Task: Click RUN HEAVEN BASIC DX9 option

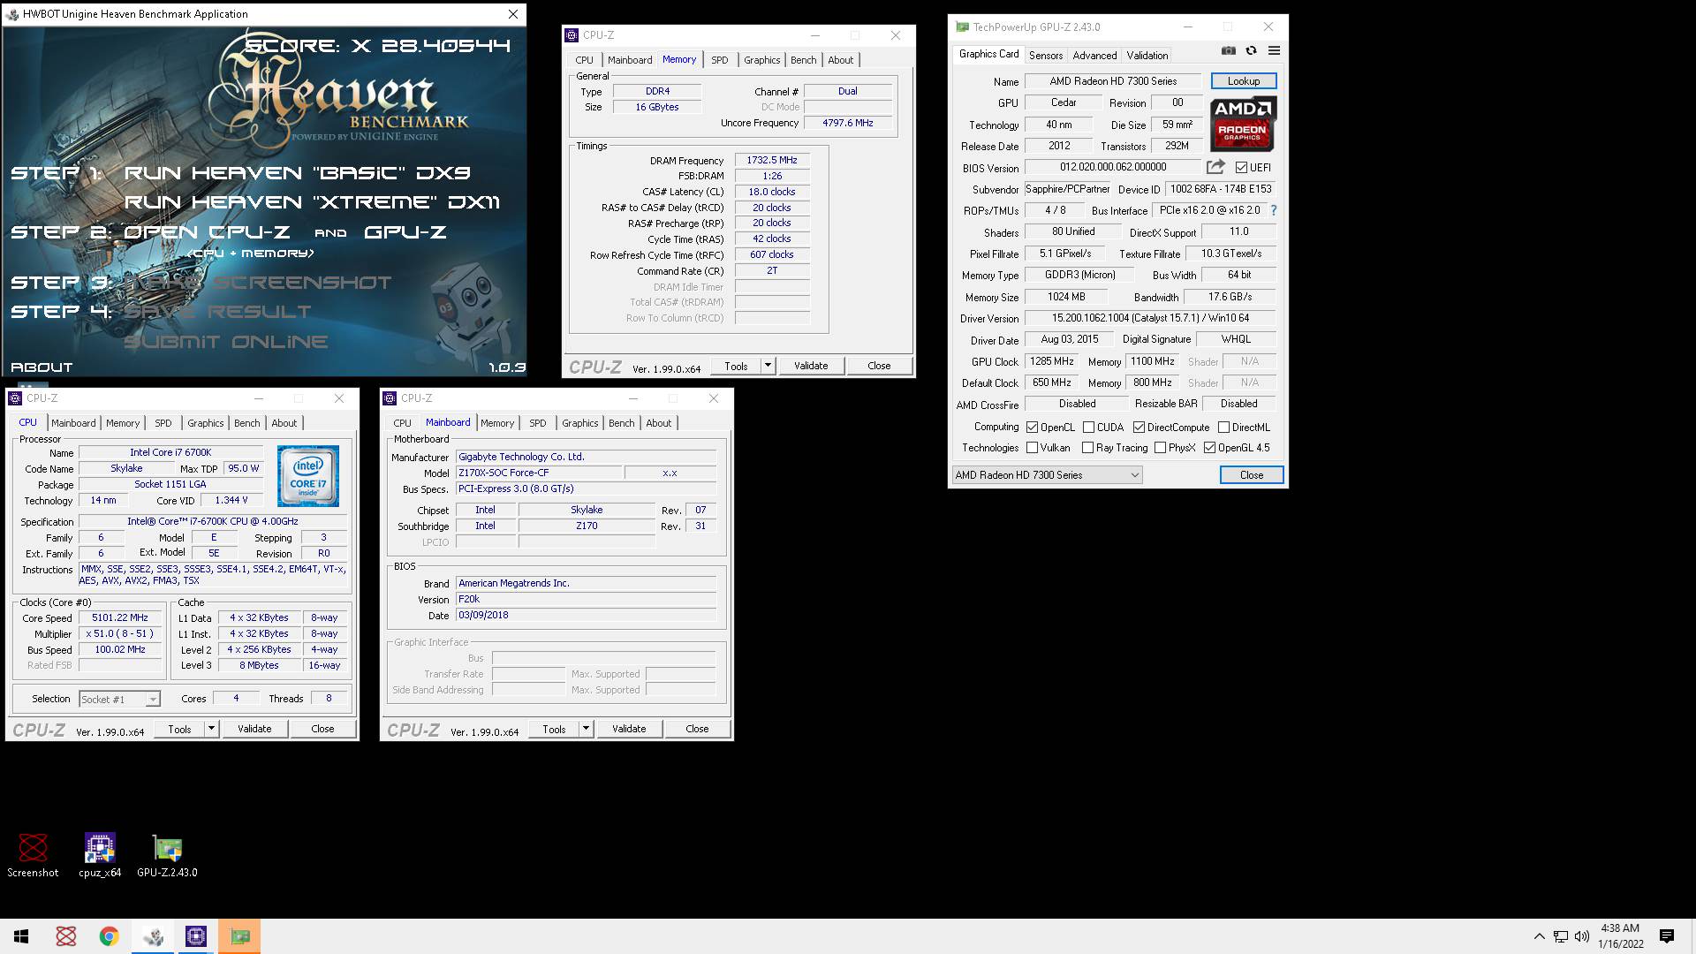Action: click(298, 173)
